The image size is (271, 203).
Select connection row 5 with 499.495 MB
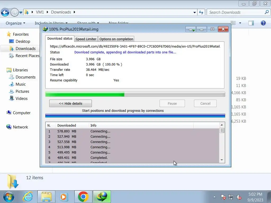coord(133,153)
